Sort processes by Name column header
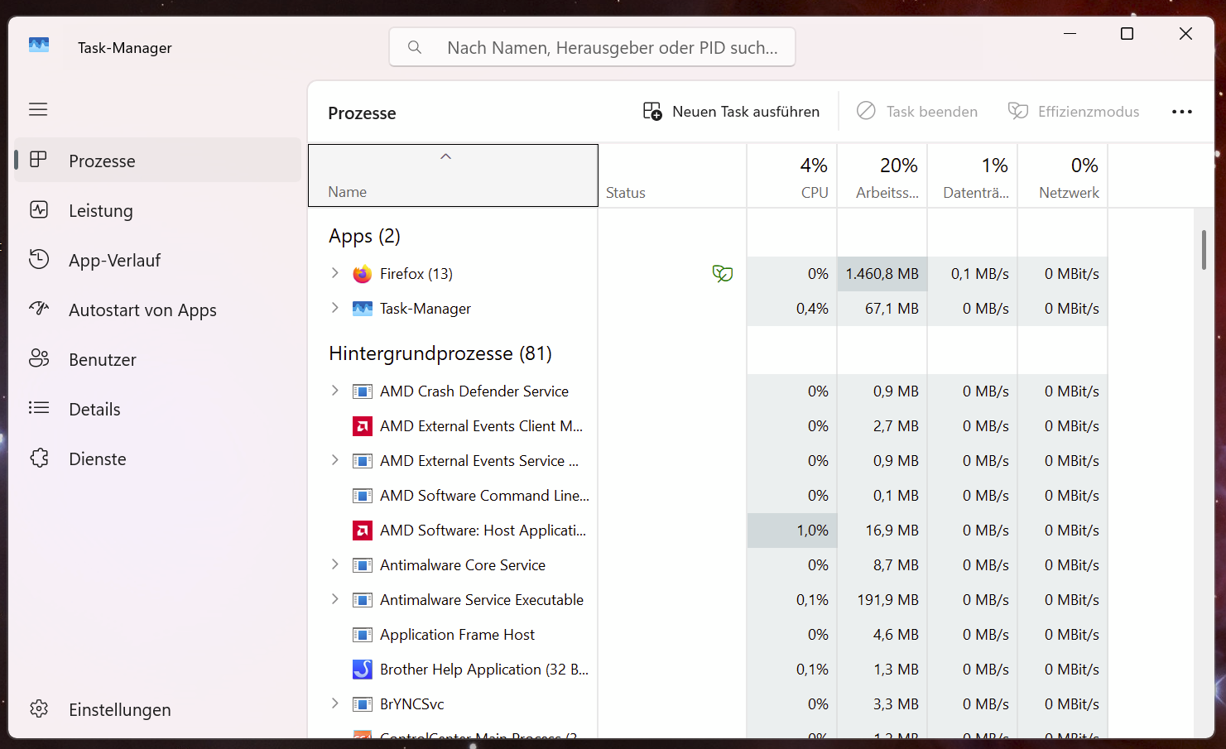This screenshot has width=1226, height=749. 453,175
